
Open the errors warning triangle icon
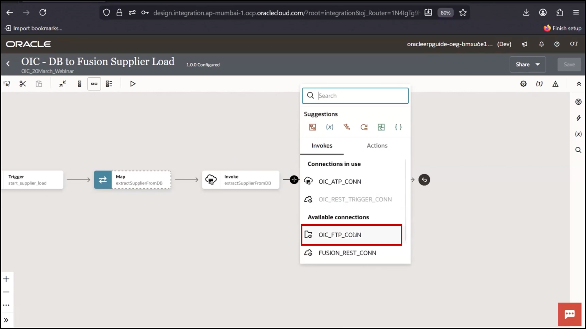[555, 84]
